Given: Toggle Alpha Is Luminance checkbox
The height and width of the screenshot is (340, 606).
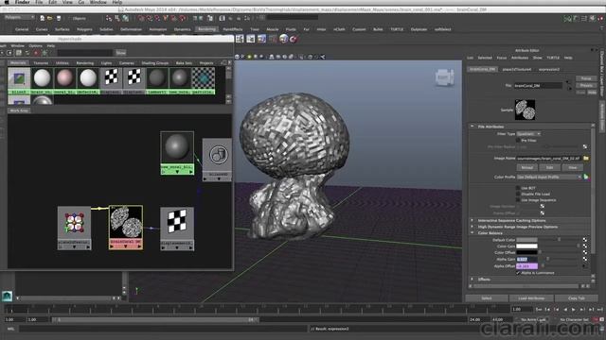Looking at the screenshot, I should (x=518, y=273).
